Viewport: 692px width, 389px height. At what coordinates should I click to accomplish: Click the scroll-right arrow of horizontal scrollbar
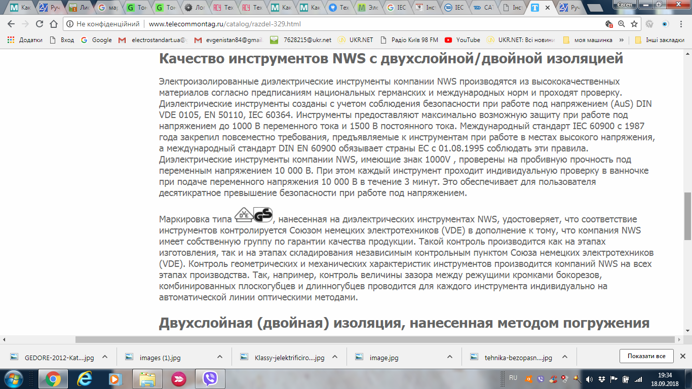tap(679, 339)
